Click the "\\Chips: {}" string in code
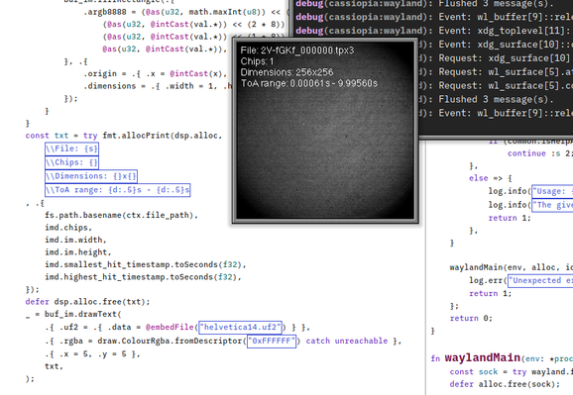The width and height of the screenshot is (573, 395). (x=71, y=162)
